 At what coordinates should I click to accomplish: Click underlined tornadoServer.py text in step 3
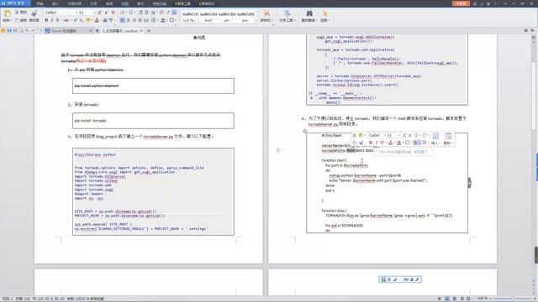point(158,136)
